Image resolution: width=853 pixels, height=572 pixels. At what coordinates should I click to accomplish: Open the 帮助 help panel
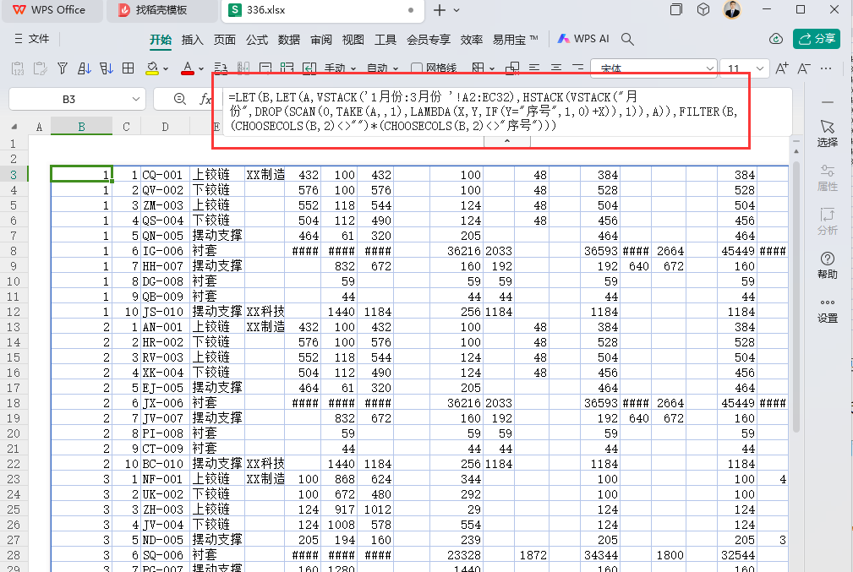(x=828, y=264)
